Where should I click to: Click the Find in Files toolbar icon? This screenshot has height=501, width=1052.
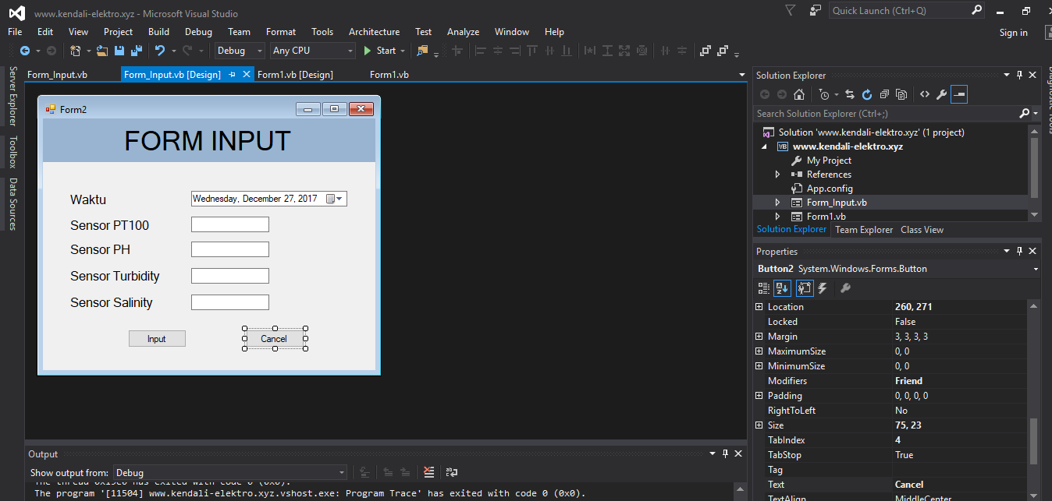click(422, 51)
